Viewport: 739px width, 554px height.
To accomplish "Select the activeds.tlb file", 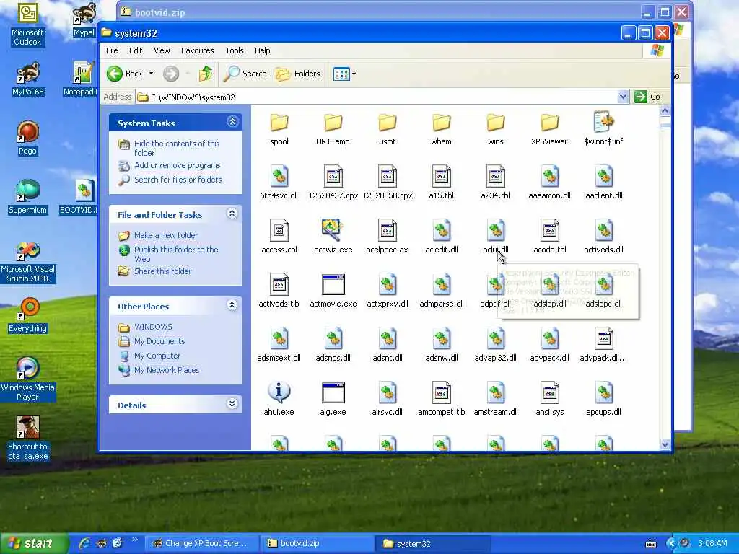I will (279, 291).
